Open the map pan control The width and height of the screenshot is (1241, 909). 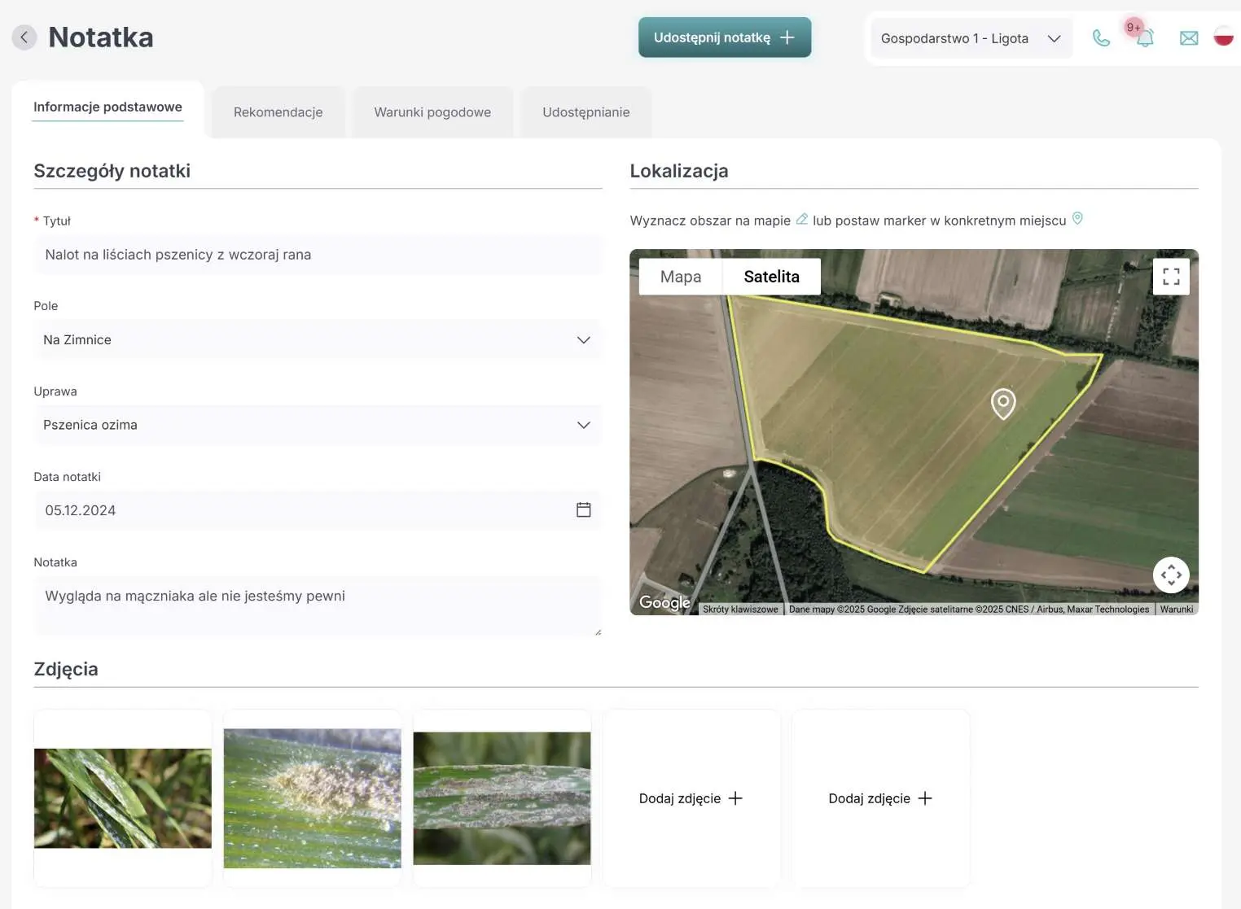point(1171,575)
